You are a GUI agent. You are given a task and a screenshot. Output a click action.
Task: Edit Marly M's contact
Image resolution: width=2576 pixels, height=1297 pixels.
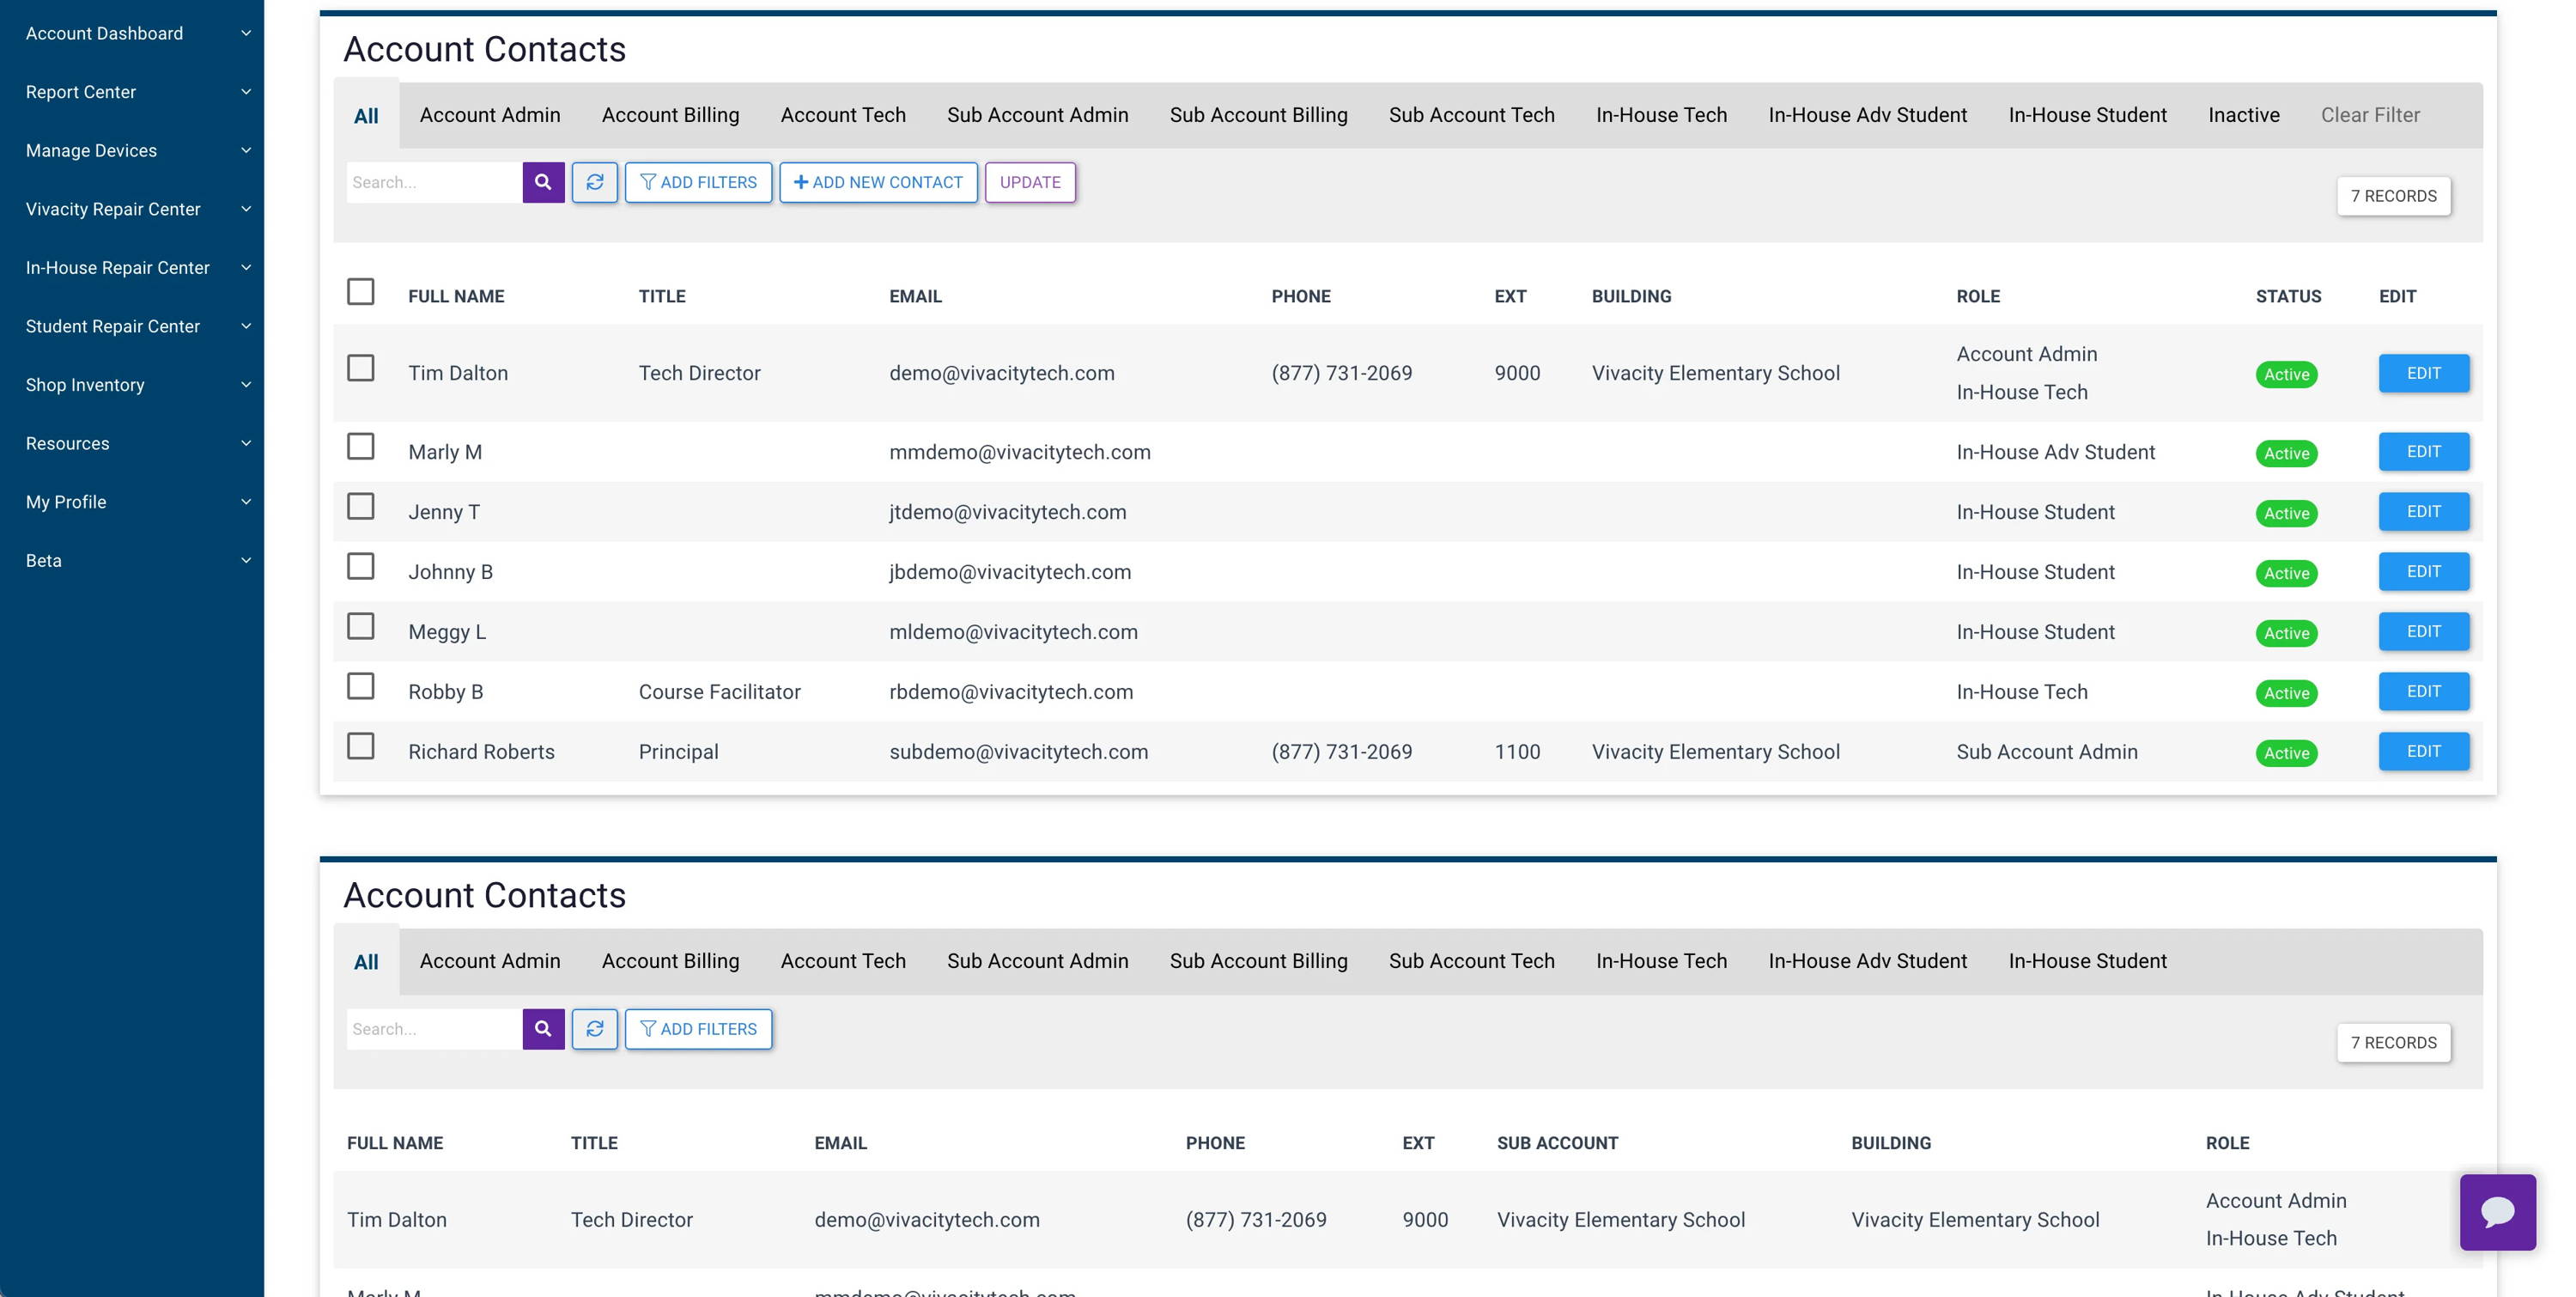pos(2423,451)
